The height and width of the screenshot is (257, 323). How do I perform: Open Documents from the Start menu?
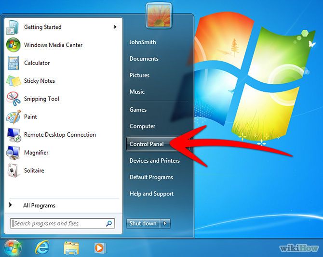[x=144, y=59]
